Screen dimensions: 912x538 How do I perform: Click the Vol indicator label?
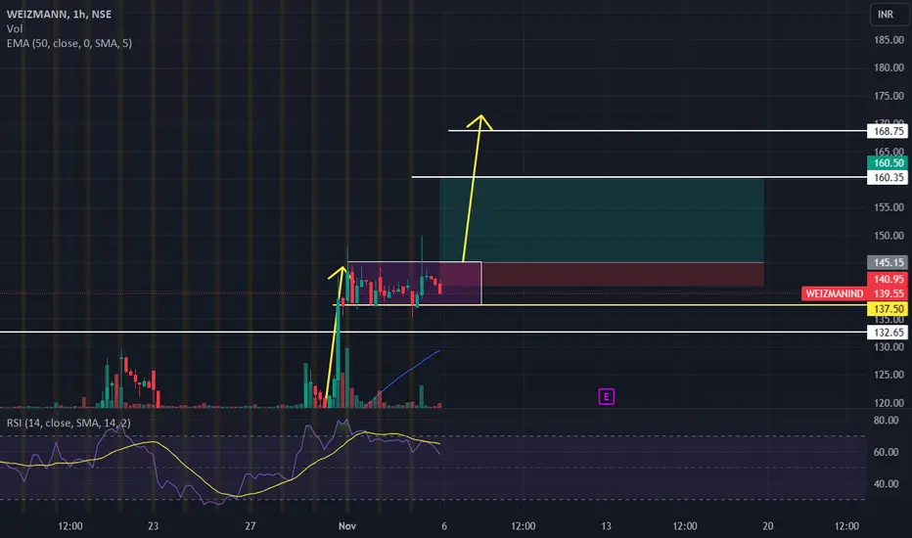(15, 28)
